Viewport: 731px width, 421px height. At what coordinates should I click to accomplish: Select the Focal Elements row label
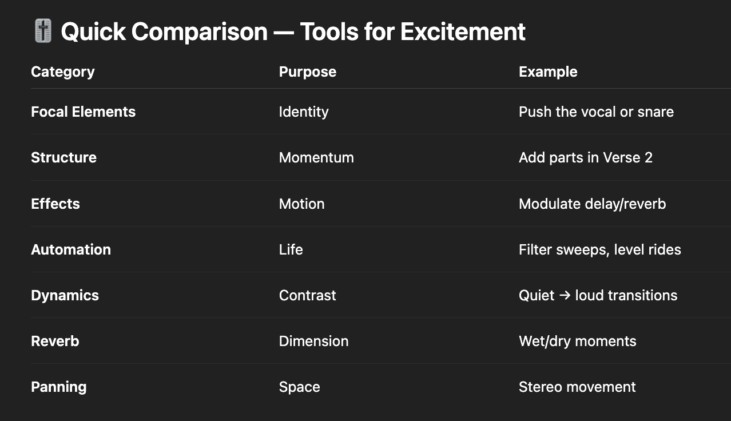(84, 112)
